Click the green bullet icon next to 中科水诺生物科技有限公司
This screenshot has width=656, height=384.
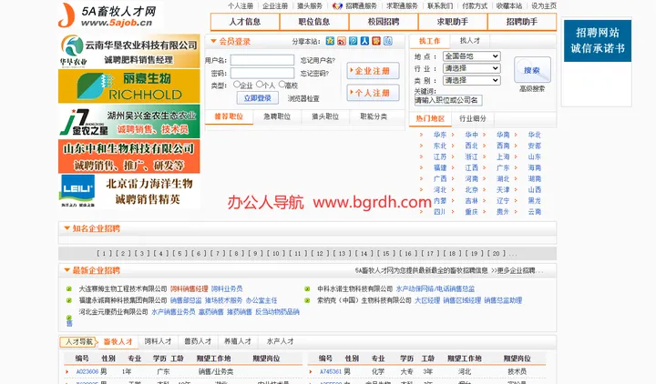[307, 288]
